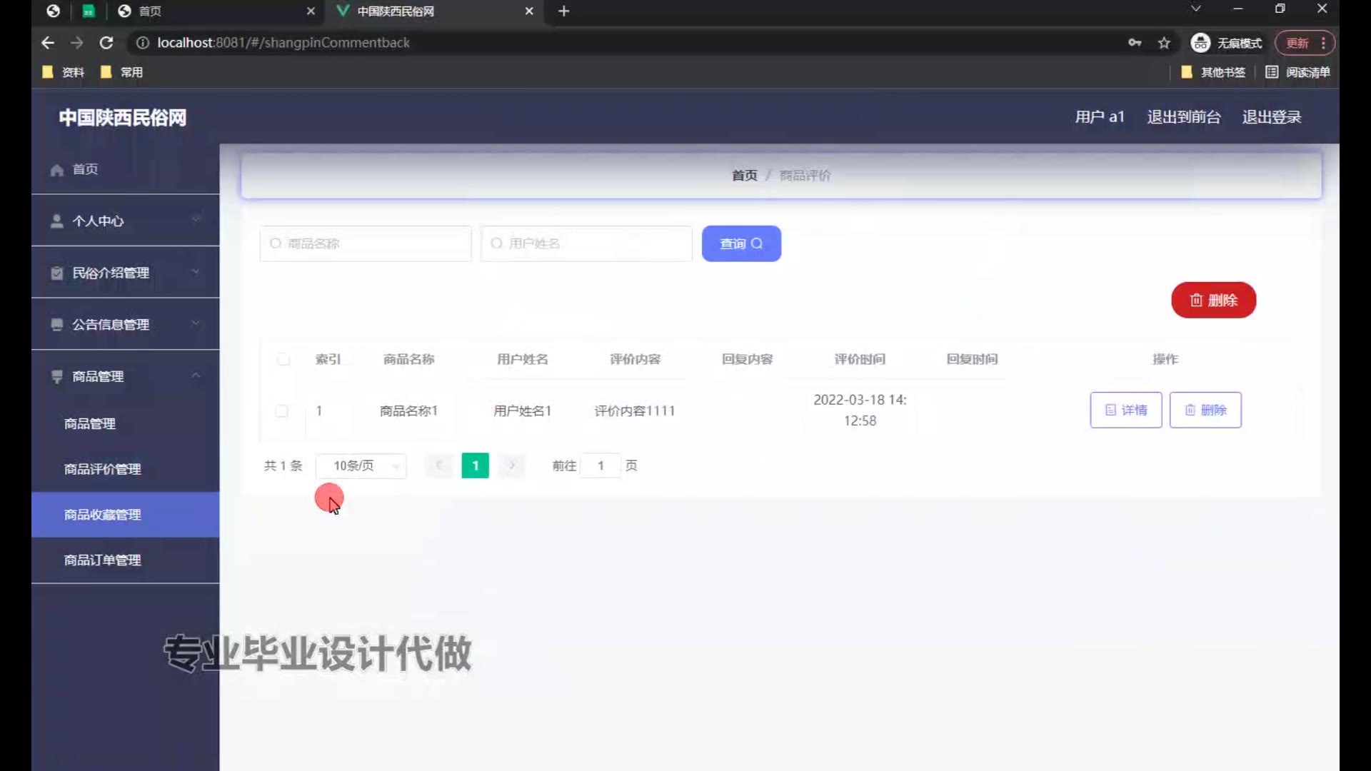Open 详情 for 商品名称1 row
Screen dimensions: 1371x771
1125,410
